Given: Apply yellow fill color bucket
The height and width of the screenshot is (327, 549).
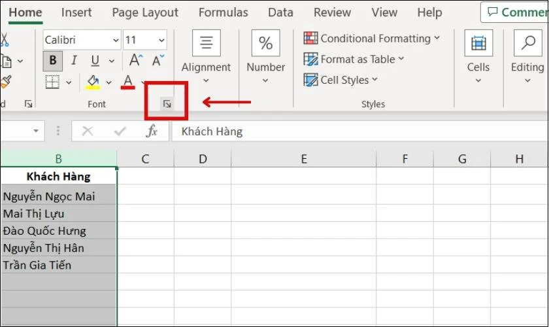Looking at the screenshot, I should [93, 82].
